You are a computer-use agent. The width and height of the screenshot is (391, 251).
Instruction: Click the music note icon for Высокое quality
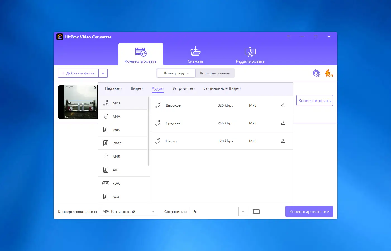(158, 105)
